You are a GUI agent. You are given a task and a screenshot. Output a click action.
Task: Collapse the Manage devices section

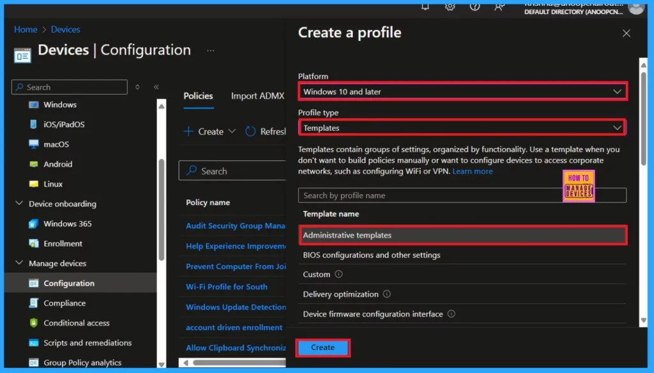pyautogui.click(x=19, y=263)
